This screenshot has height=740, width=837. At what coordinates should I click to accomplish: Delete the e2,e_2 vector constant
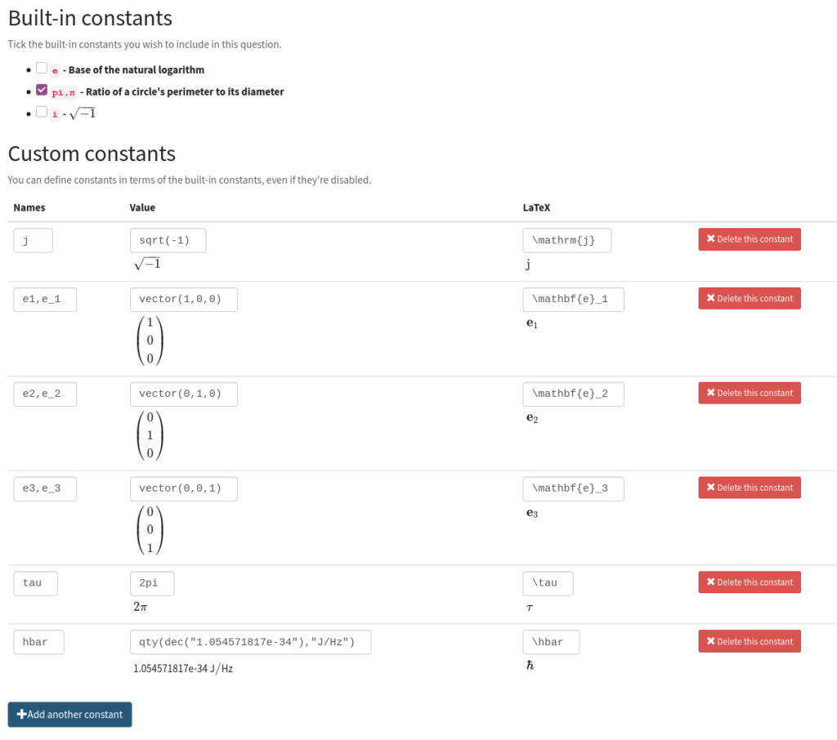pos(749,393)
